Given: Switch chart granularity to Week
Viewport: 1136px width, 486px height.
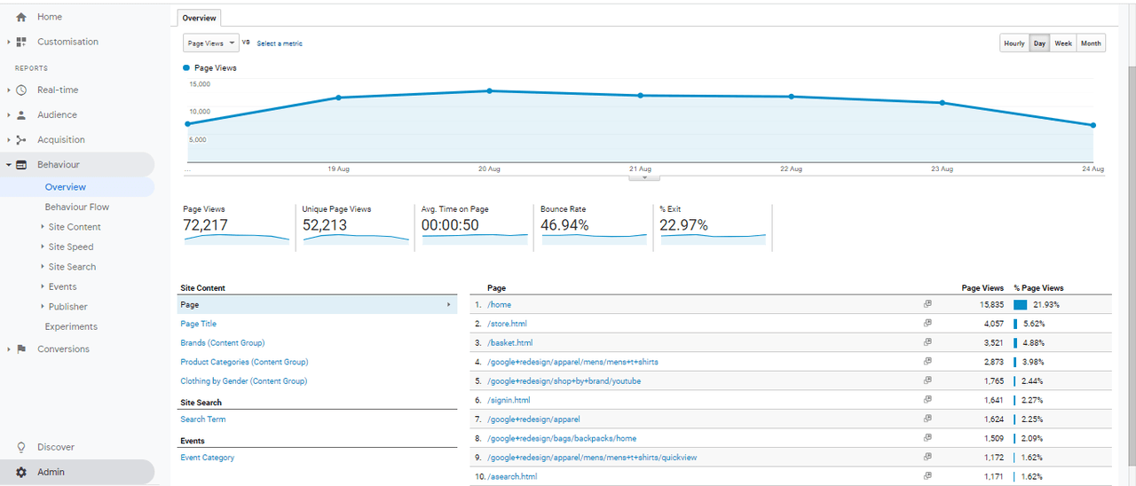Looking at the screenshot, I should tap(1062, 43).
